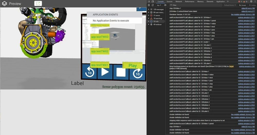The width and height of the screenshot is (257, 135).
Task: Click the app.testTWX1 green button
Action: (100, 65)
